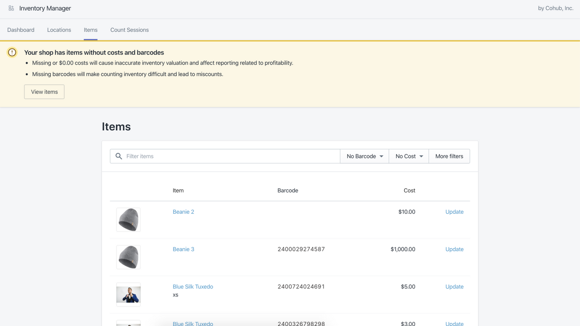Open the Blue Silk Tuxedo xs link
This screenshot has width=580, height=326.
coord(193,287)
